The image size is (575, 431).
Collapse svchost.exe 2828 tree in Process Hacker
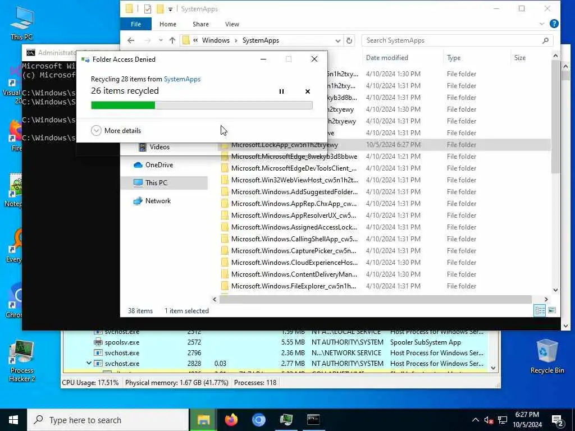89,363
